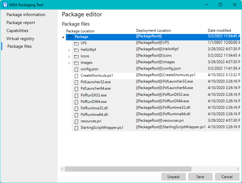This screenshot has height=183, width=242.
Task: Click the Save button
Action: coord(200,177)
